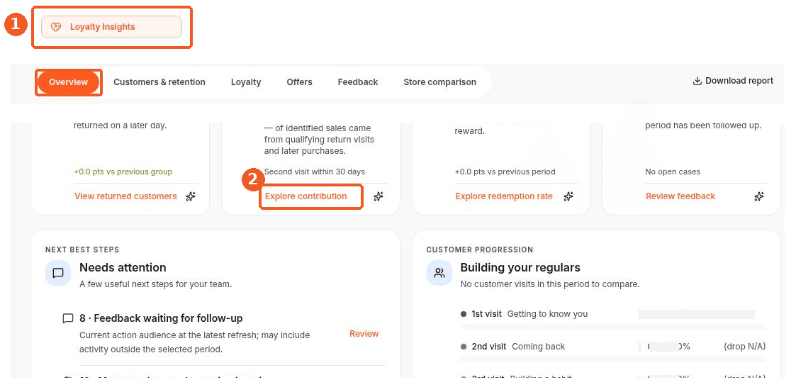
Task: Open the Loyalty Insights pill button
Action: [111, 27]
